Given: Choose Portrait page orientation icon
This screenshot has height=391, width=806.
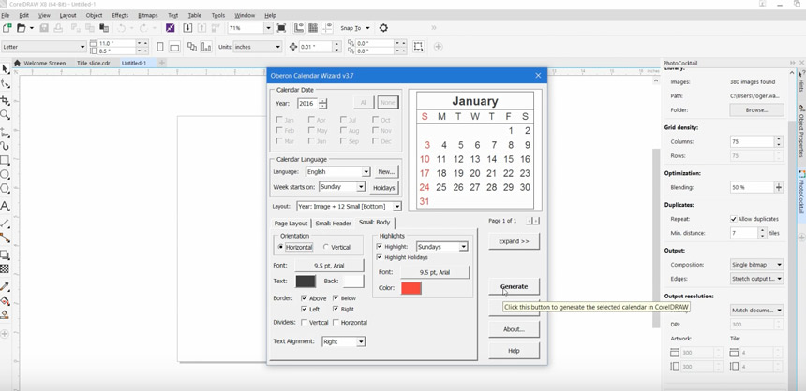Looking at the screenshot, I should (160, 47).
